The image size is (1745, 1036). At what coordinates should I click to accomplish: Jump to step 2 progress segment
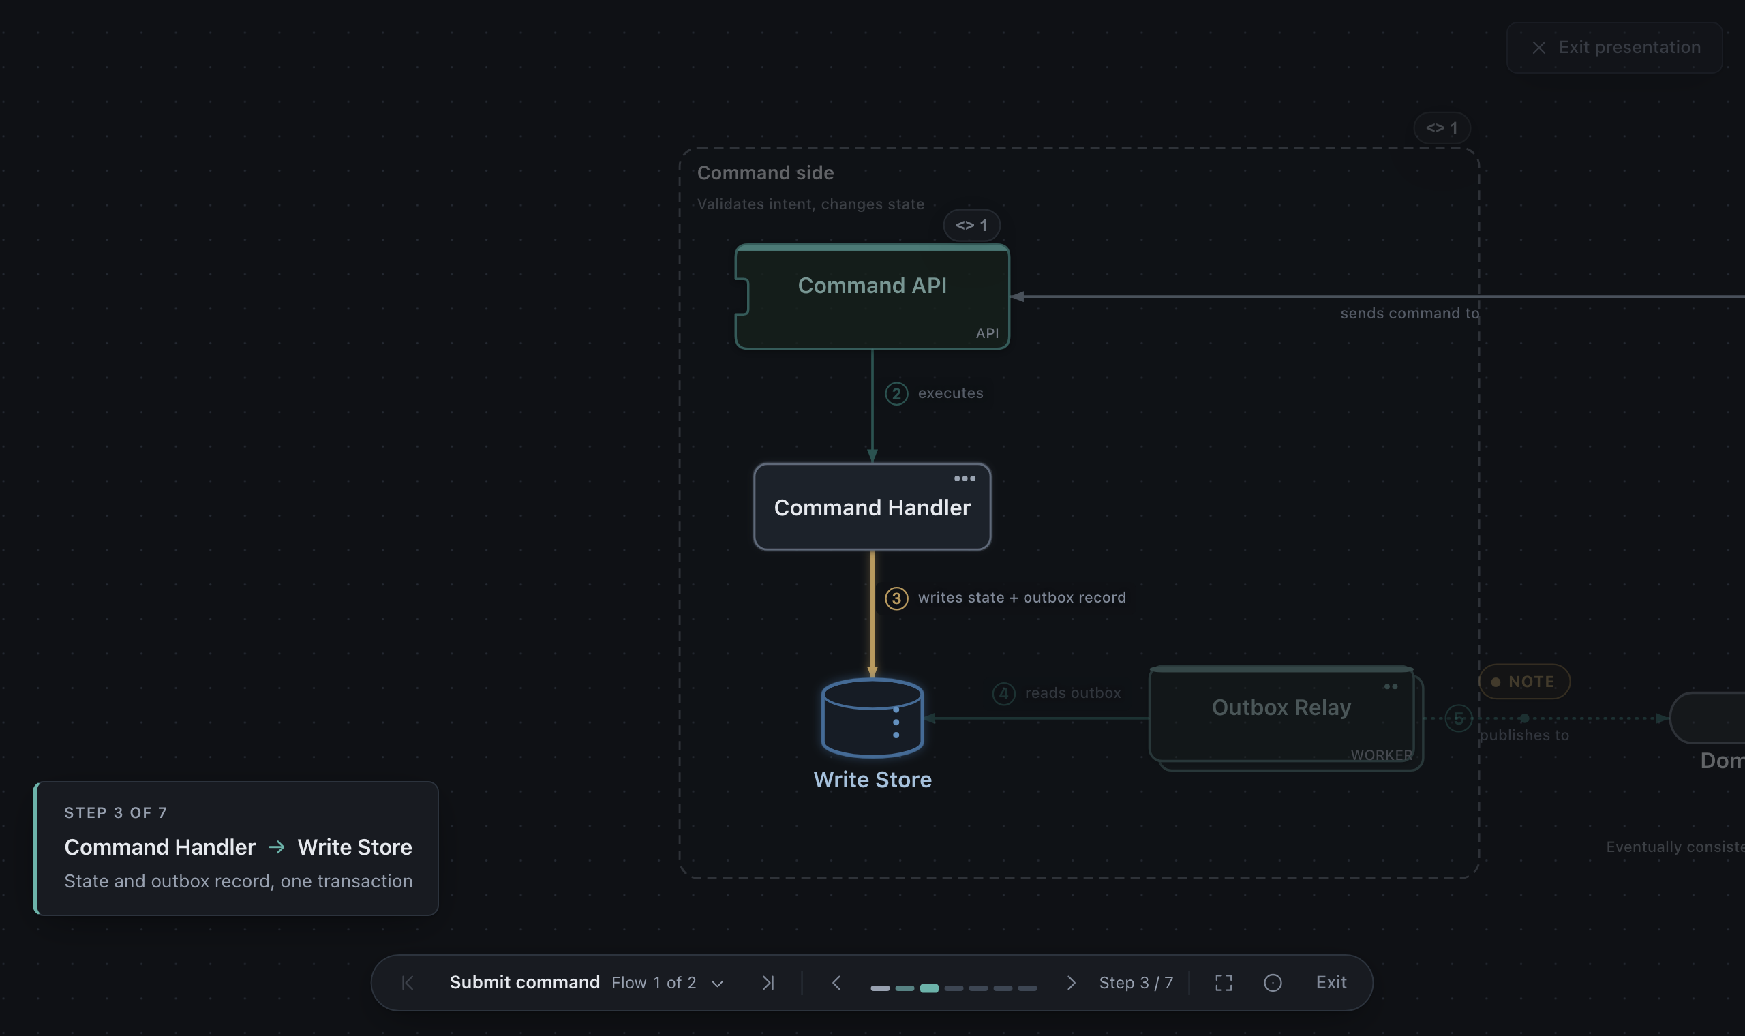click(905, 988)
